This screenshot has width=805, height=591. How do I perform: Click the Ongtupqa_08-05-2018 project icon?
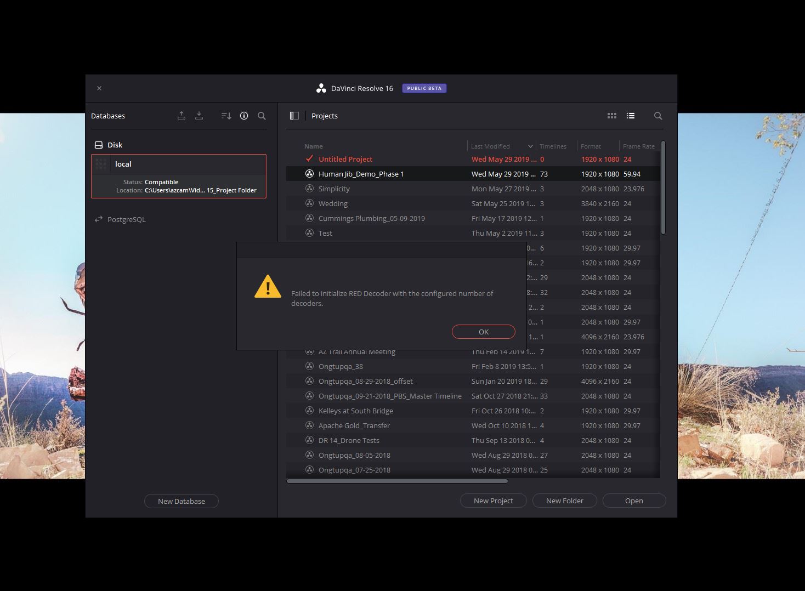(x=309, y=454)
